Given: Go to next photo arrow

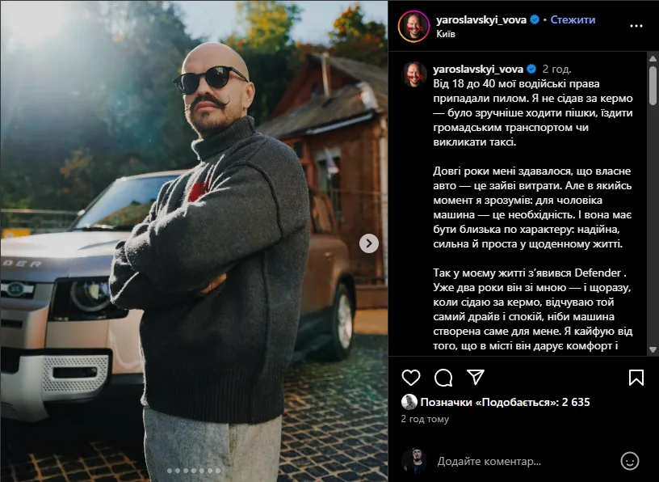Looking at the screenshot, I should [x=368, y=243].
